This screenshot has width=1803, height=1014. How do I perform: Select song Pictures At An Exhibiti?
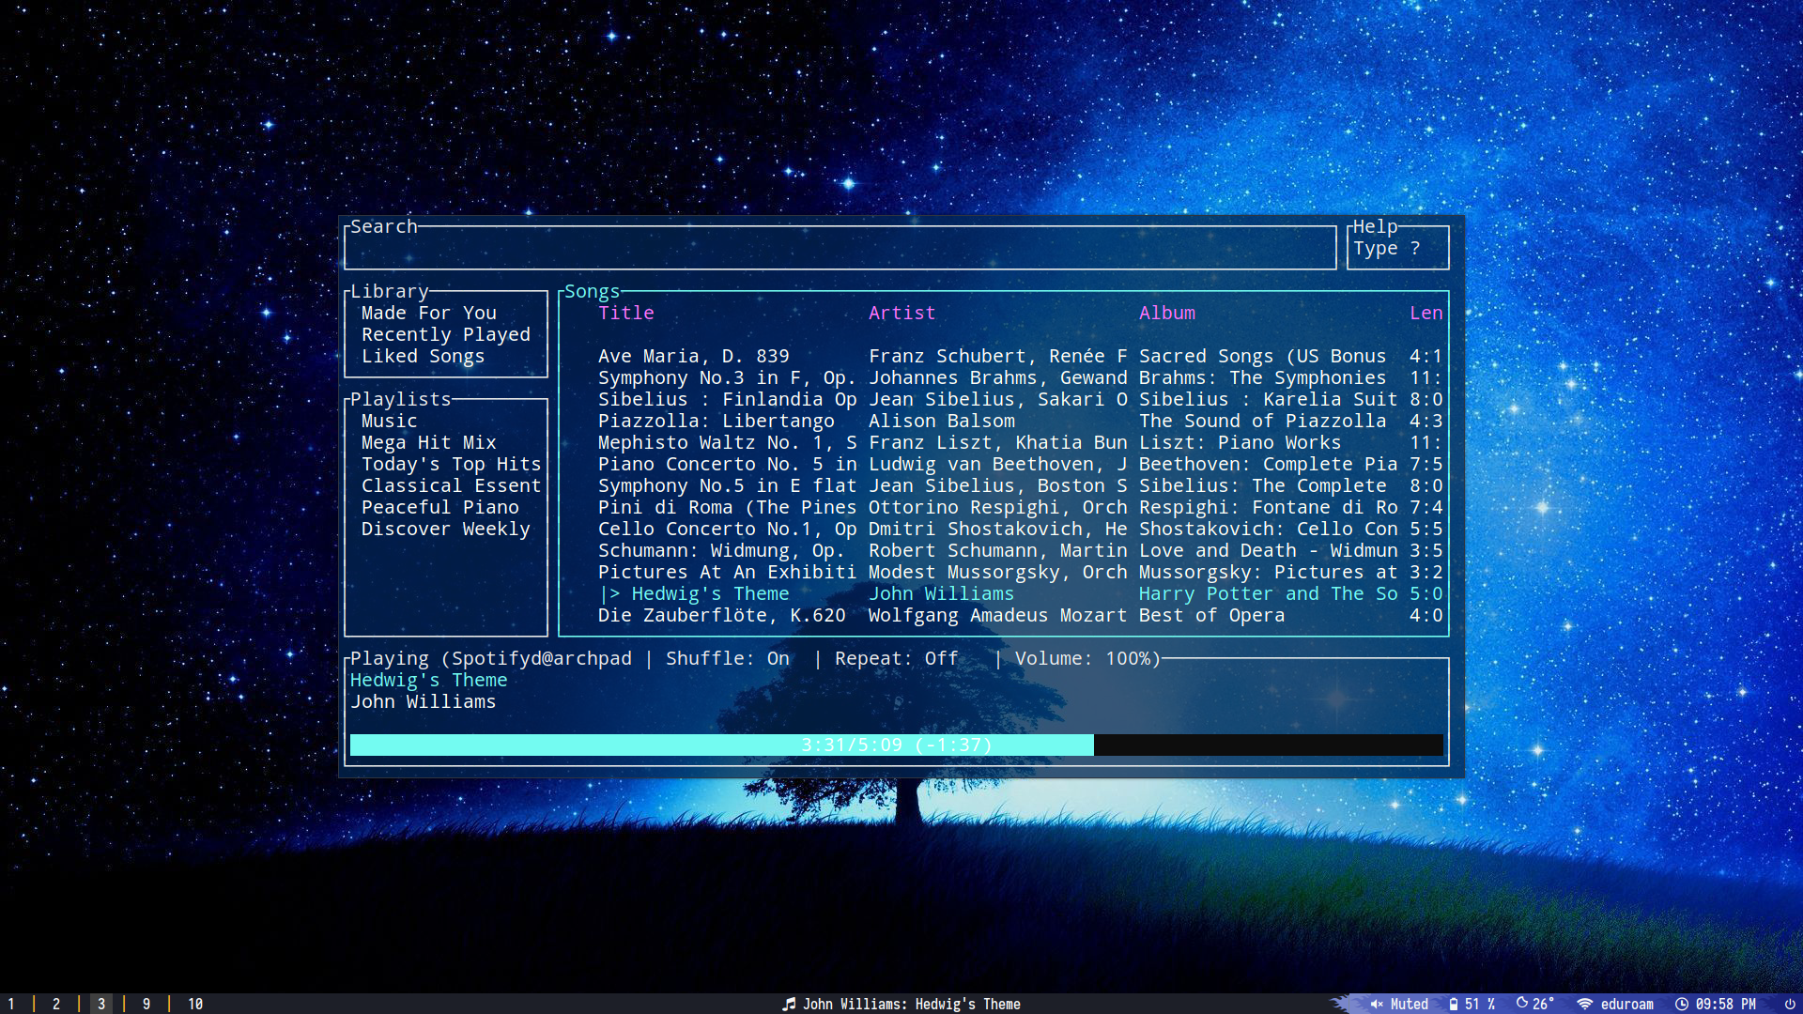pos(727,572)
